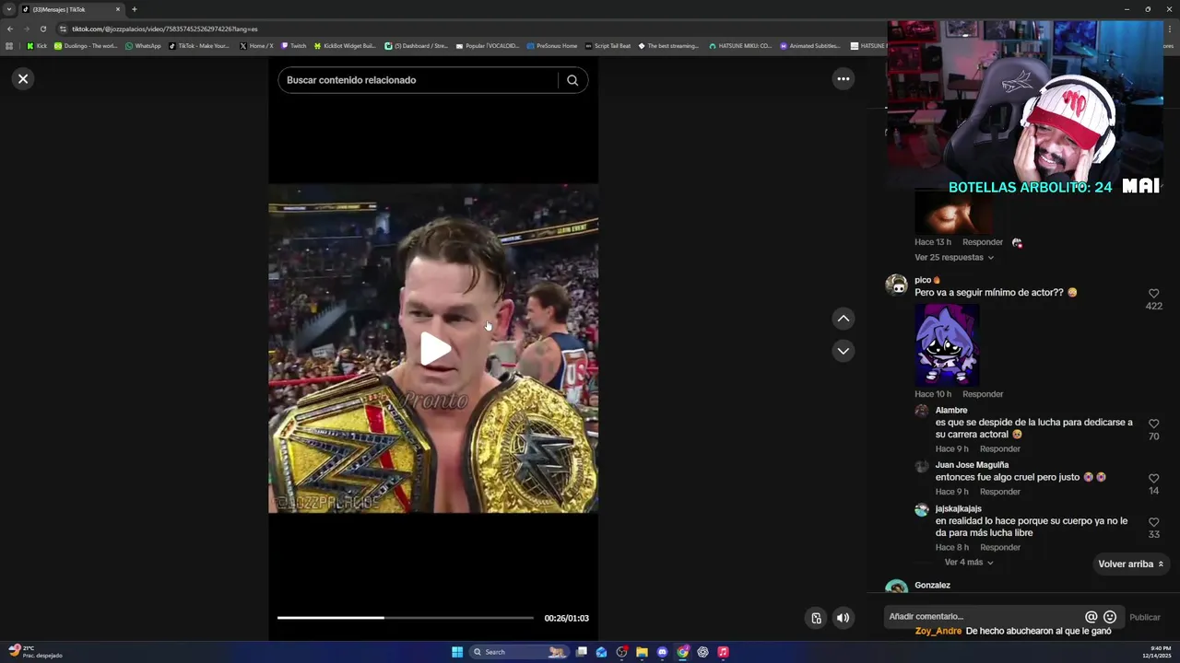Image resolution: width=1180 pixels, height=663 pixels.
Task: Click the search magnifier icon in video search bar
Action: [572, 80]
